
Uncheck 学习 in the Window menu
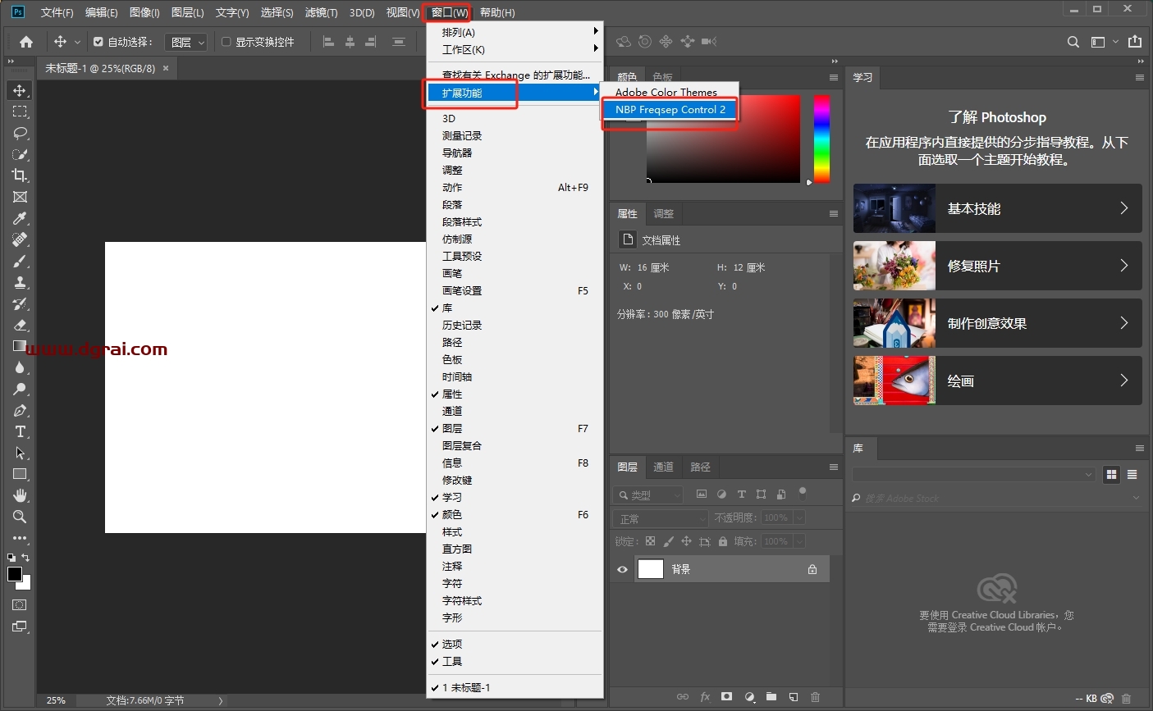pos(515,498)
